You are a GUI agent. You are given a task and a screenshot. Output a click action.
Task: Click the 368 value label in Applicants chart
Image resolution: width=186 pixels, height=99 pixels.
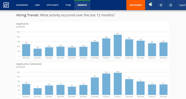[106, 37]
